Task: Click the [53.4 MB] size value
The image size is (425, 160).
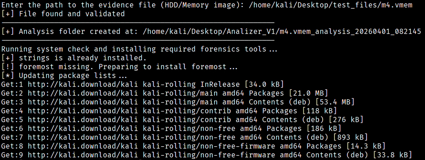Action: click(335, 102)
